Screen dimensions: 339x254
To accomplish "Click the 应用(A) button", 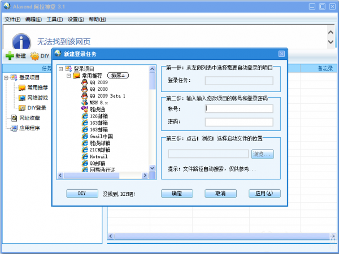I will [264, 194].
